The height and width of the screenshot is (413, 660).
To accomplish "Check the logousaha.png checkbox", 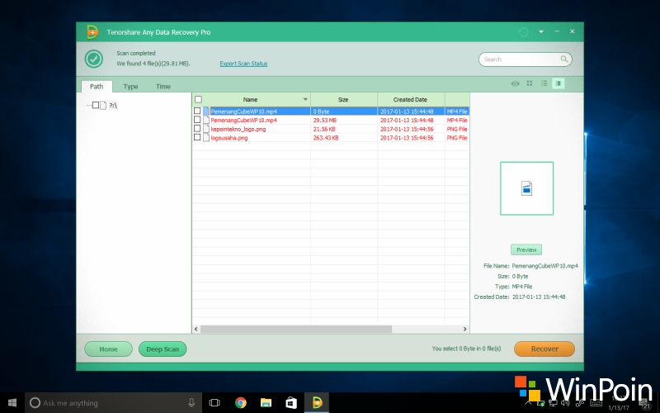I will click(197, 137).
